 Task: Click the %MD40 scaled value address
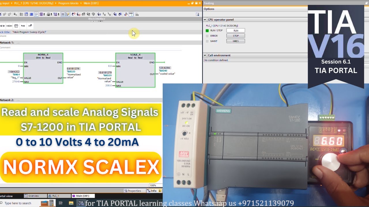tap(163, 71)
